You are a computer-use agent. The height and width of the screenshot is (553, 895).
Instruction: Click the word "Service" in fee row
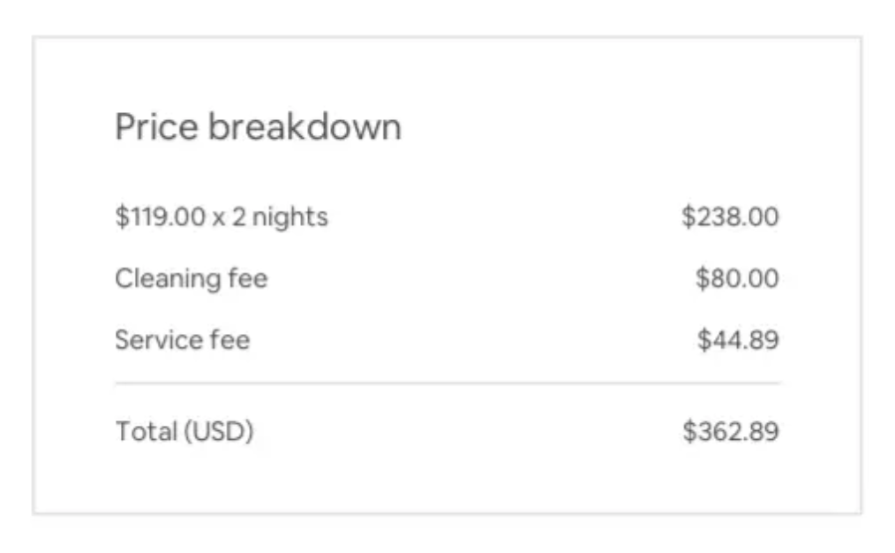pyautogui.click(x=159, y=340)
